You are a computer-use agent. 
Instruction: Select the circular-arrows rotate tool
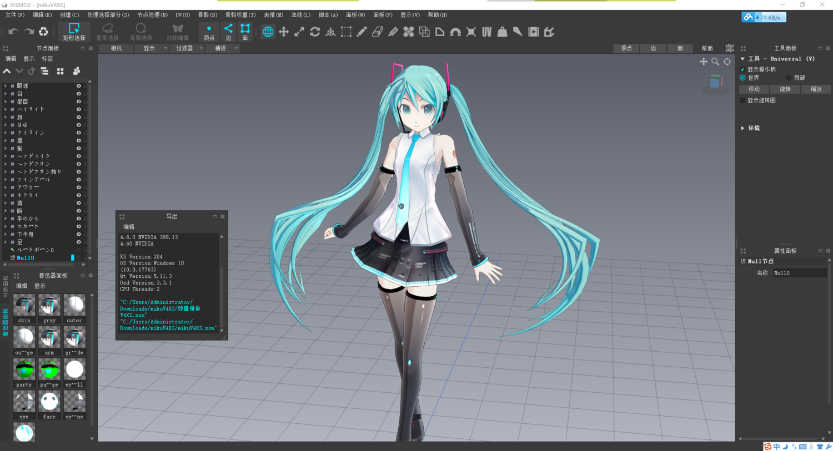(315, 32)
